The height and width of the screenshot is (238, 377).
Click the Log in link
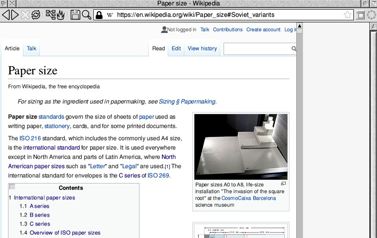[290, 30]
